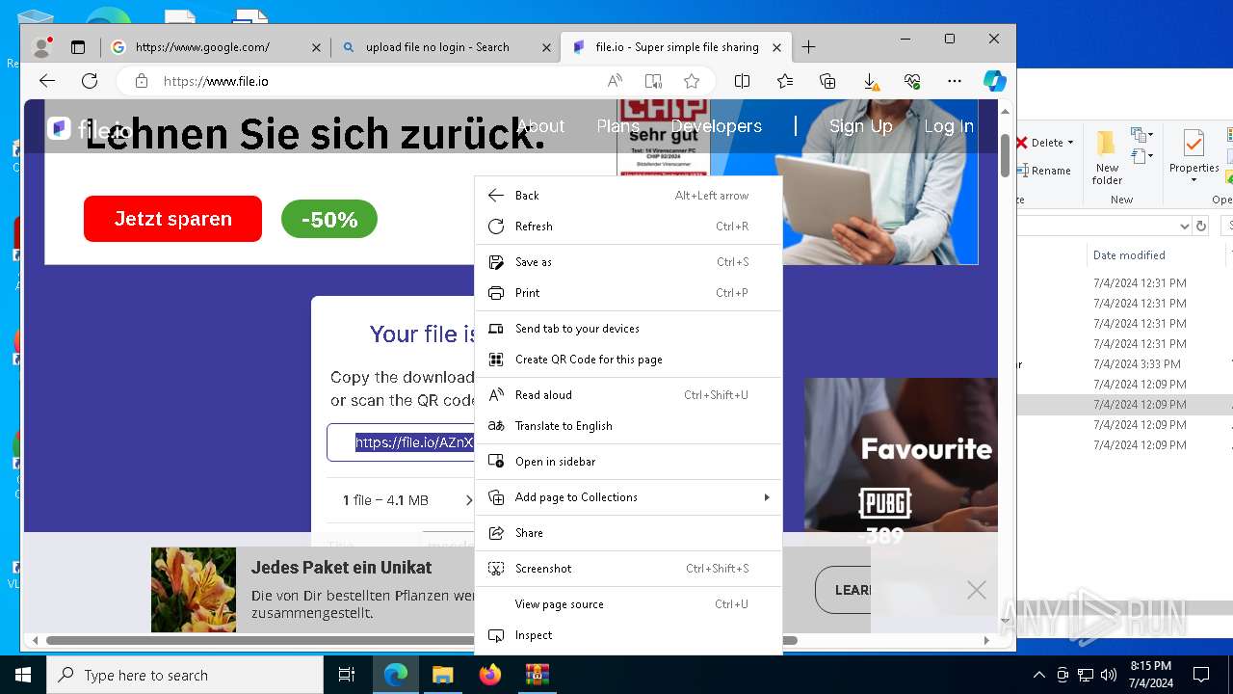Image resolution: width=1233 pixels, height=694 pixels.
Task: Select Screenshot in context menu
Action: tap(629, 569)
